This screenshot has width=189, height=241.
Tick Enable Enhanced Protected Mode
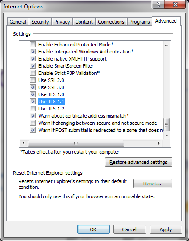33,45
